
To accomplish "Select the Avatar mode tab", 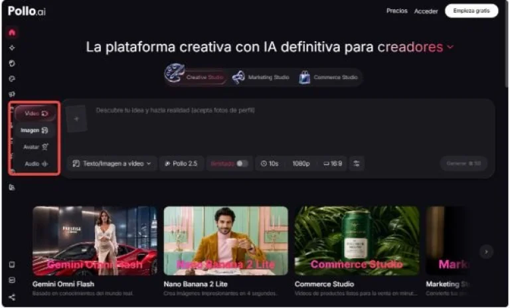I will click(x=36, y=147).
